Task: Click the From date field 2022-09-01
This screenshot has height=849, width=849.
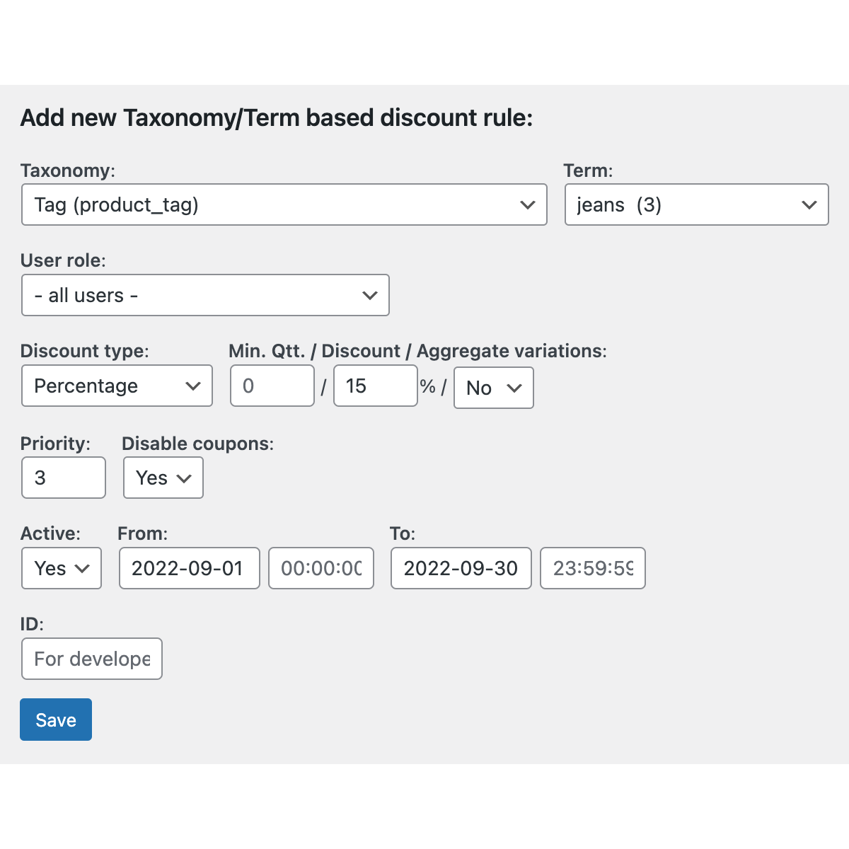Action: (x=189, y=568)
